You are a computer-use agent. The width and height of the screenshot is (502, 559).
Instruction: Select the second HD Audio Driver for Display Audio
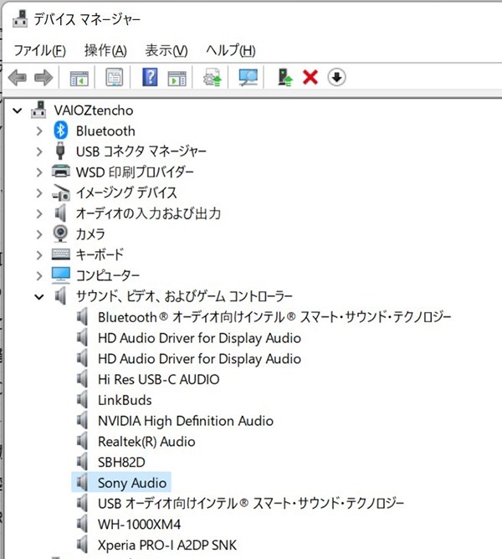(199, 359)
